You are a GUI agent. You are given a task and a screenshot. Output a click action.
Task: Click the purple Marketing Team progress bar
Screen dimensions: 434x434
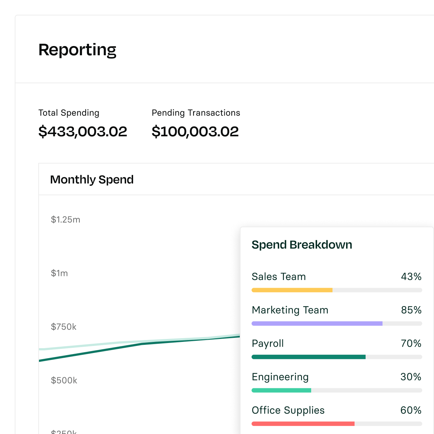coord(317,323)
